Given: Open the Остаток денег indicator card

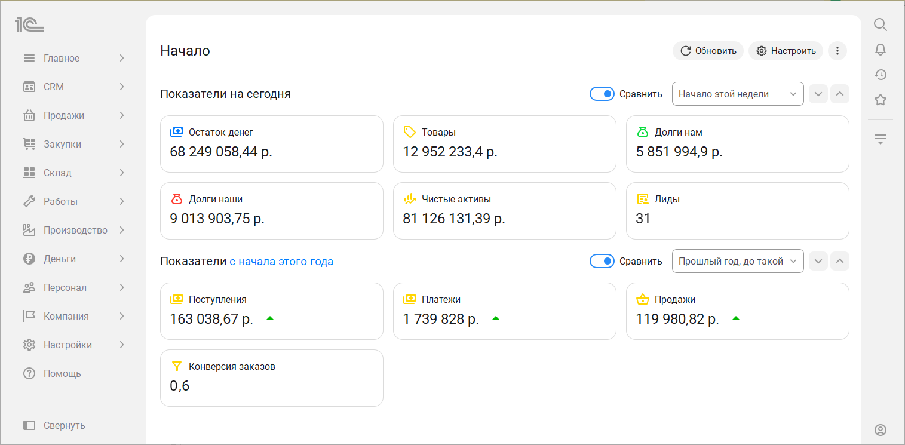Looking at the screenshot, I should (271, 144).
